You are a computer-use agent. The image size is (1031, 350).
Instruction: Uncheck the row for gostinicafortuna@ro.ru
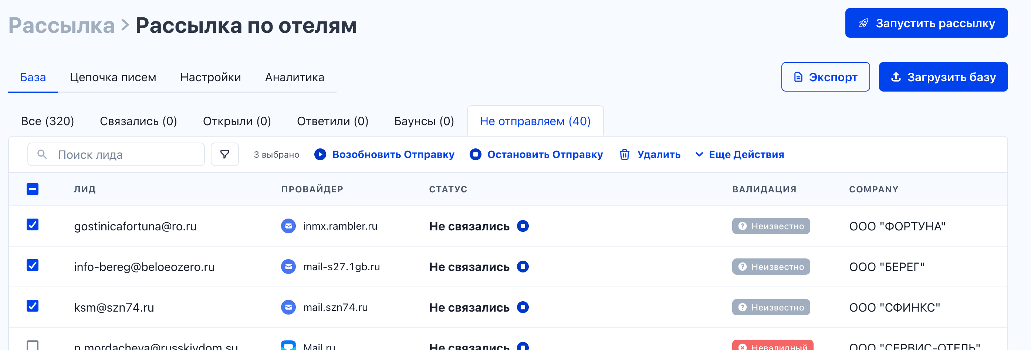click(33, 225)
